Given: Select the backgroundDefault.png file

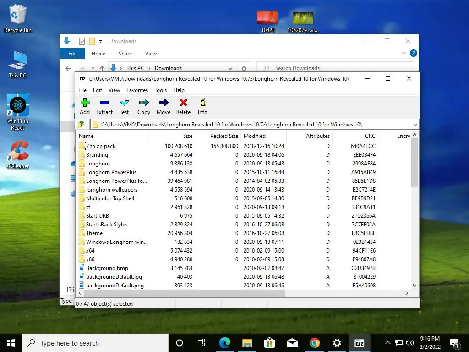Looking at the screenshot, I should pyautogui.click(x=115, y=285).
